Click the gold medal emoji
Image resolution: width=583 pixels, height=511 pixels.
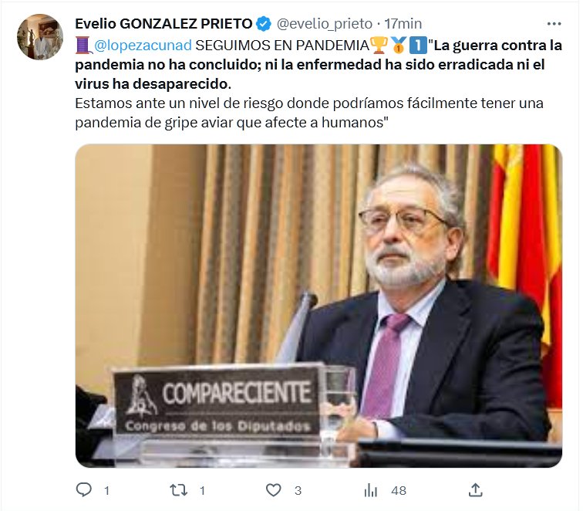pos(398,46)
